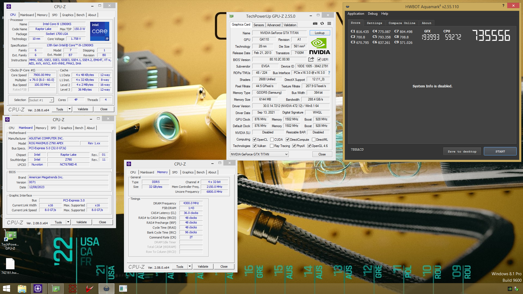
Task: Click the Bus Interface question mark icon
Action: (329, 73)
